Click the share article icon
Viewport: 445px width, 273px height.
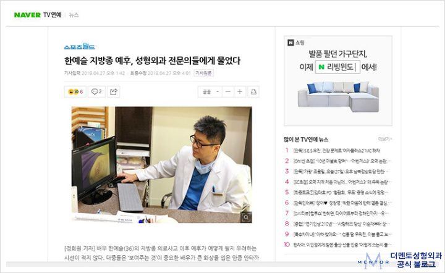click(x=114, y=91)
